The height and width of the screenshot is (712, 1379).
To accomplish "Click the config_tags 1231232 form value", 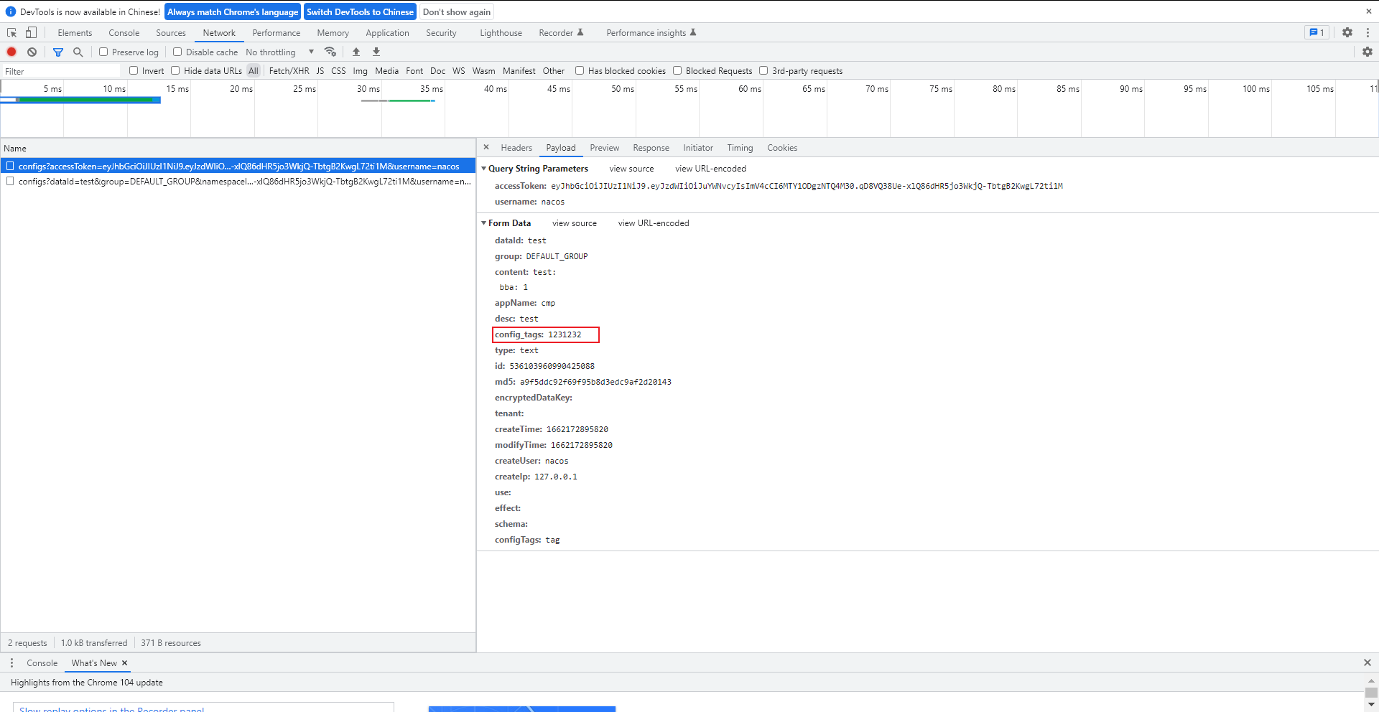I will point(565,334).
